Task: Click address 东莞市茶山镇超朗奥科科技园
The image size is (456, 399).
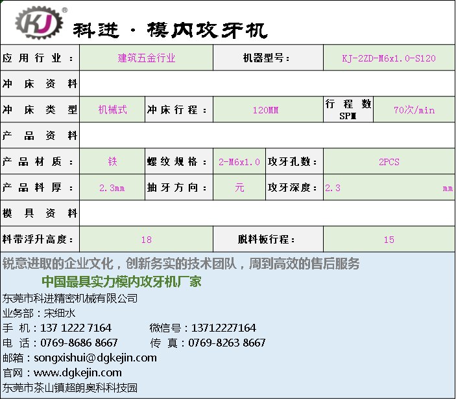Action: (70, 388)
